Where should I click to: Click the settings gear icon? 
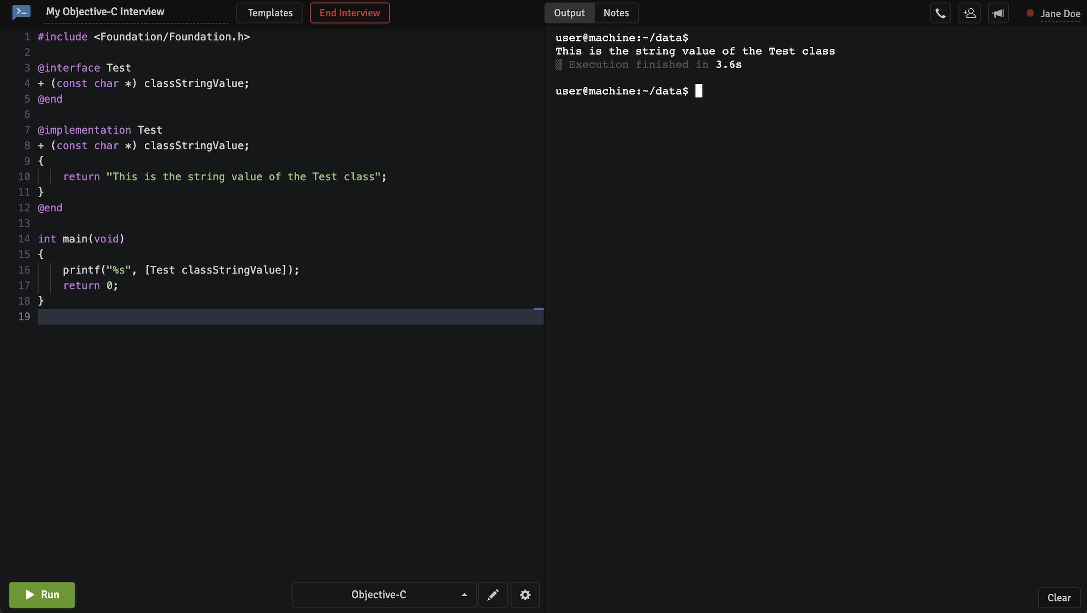coord(525,595)
